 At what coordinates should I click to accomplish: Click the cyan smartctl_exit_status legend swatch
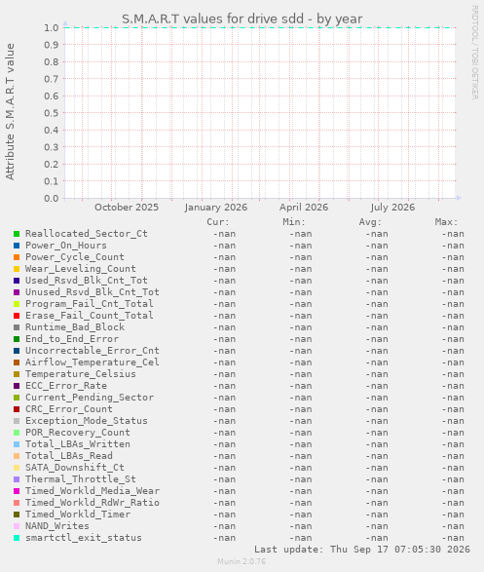coord(17,538)
